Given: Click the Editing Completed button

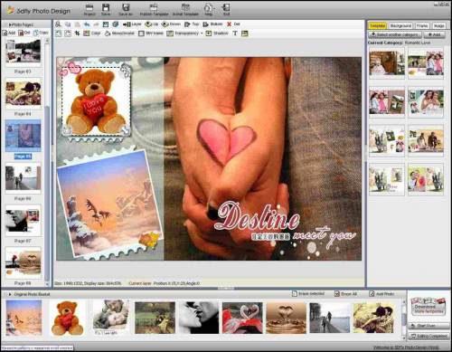Looking at the screenshot, I should pos(428,336).
